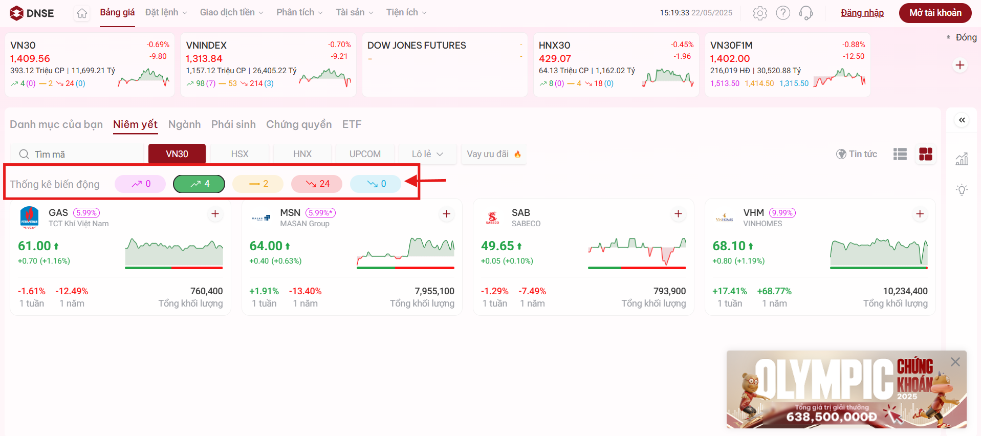
Task: Add SAB to watchlist
Action: point(679,214)
